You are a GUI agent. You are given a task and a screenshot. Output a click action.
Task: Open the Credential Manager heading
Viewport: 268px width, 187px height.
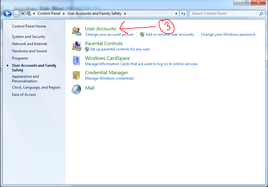click(106, 73)
